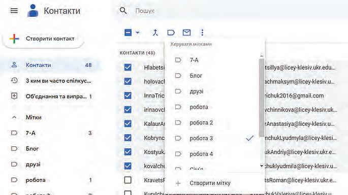Open the 7-А label in sidebar
Screen dimensions: 348x195
tap(51, 133)
